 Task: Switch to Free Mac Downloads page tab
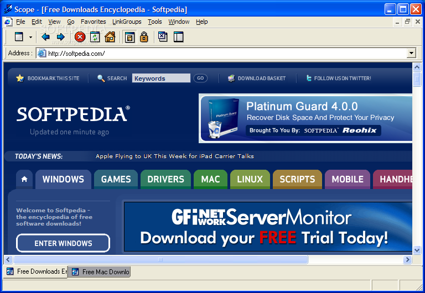pyautogui.click(x=99, y=272)
